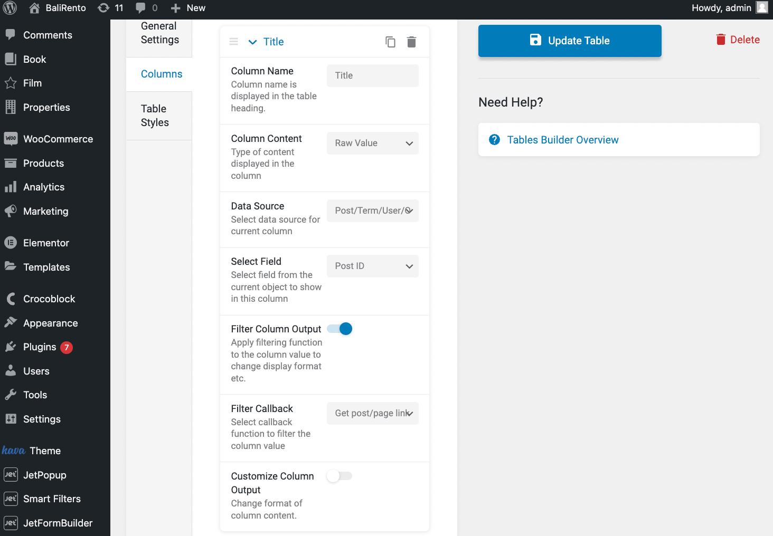
Task: Open Column Content Raw Value dropdown
Action: coord(373,143)
